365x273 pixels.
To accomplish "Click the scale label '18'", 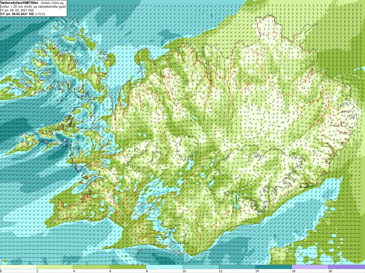I will click(330, 271).
